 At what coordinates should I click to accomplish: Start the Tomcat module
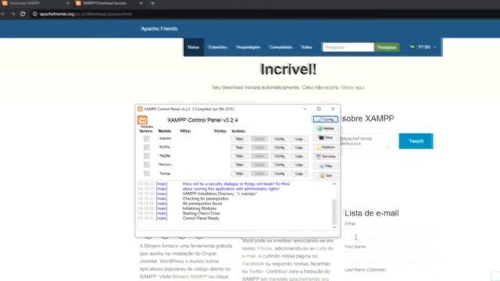click(x=240, y=173)
